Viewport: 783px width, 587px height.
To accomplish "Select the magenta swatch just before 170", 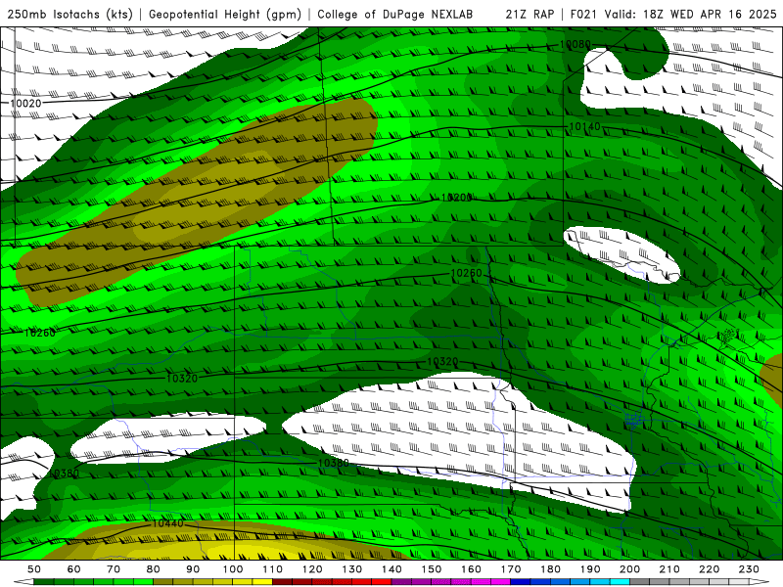I will point(501,581).
